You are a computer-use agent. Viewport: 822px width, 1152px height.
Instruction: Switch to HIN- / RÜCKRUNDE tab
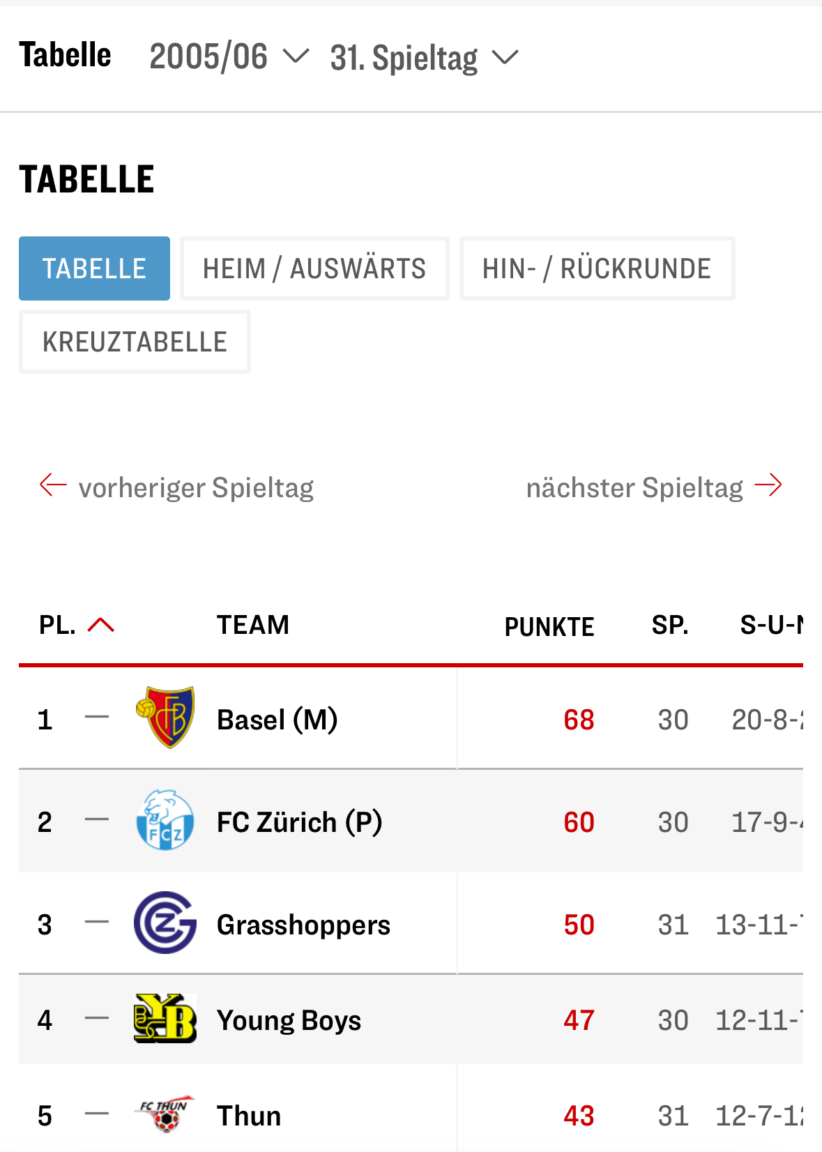(597, 268)
